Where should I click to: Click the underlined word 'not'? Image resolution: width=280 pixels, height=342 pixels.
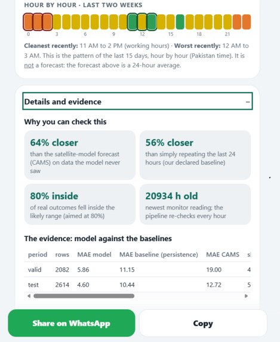pos(29,65)
